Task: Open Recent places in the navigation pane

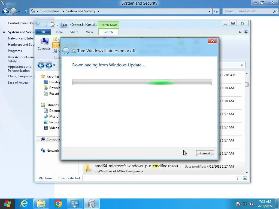Action: pos(51,94)
